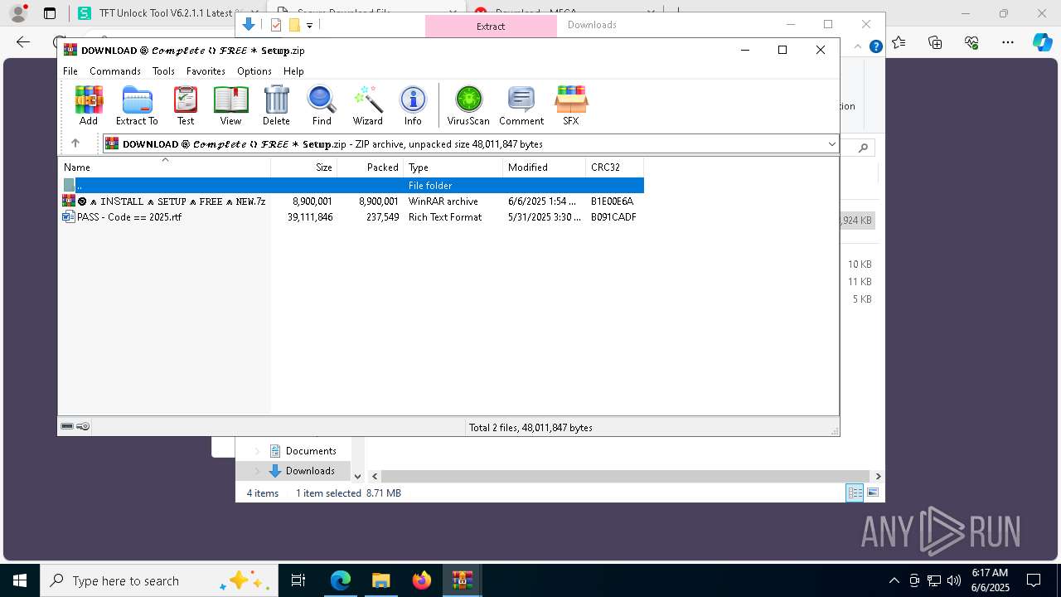
Task: Open File Explorer from taskbar
Action: coord(380,580)
